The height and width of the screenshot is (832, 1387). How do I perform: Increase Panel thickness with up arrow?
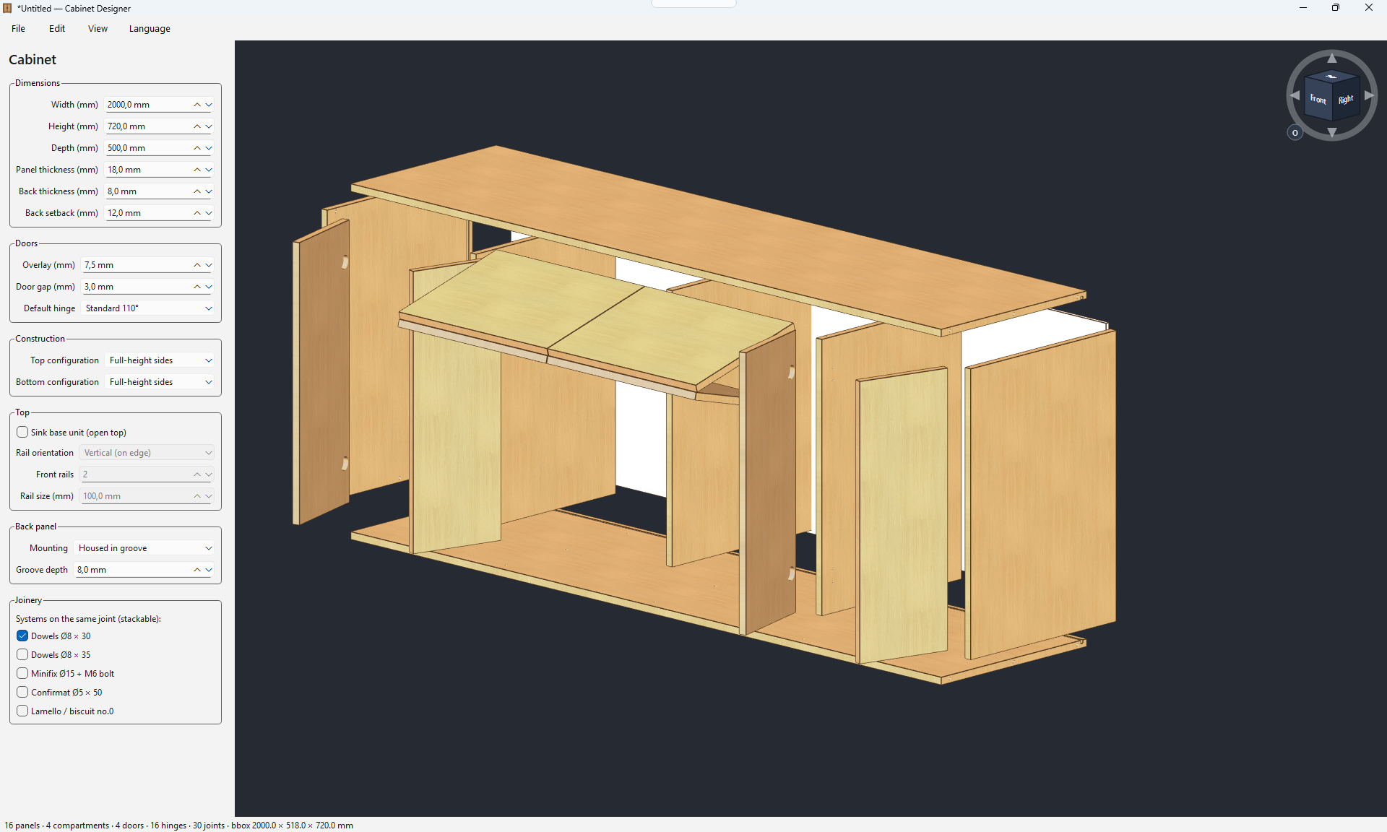click(x=196, y=170)
